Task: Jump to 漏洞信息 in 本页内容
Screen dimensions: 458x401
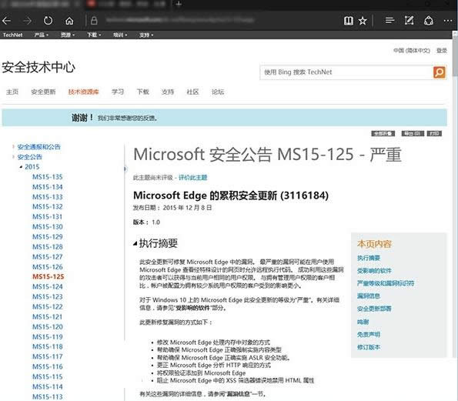Action: tap(369, 296)
